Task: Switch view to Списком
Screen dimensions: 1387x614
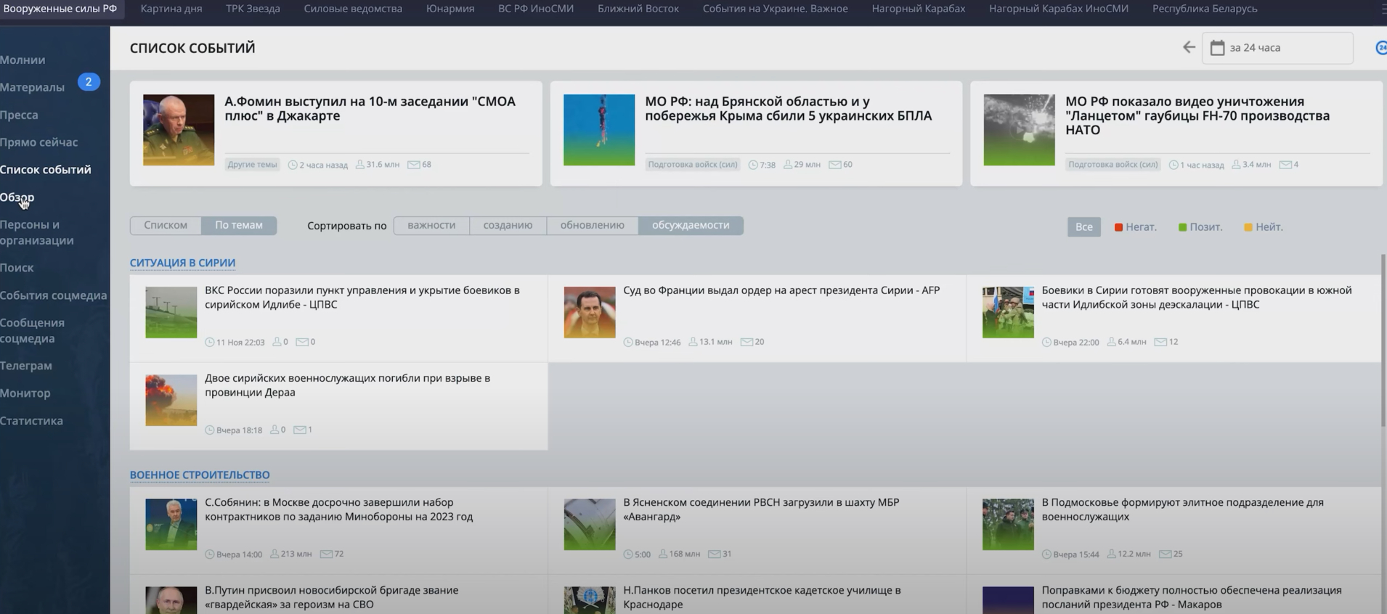Action: [x=166, y=225]
